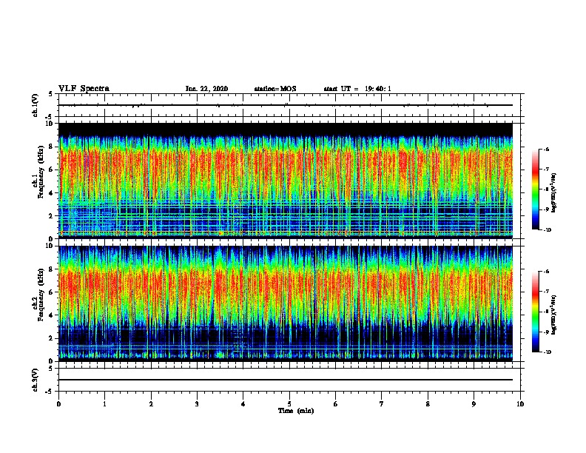Click the ch.1(V) waveform axis label
The image size is (586, 453).
36,105
